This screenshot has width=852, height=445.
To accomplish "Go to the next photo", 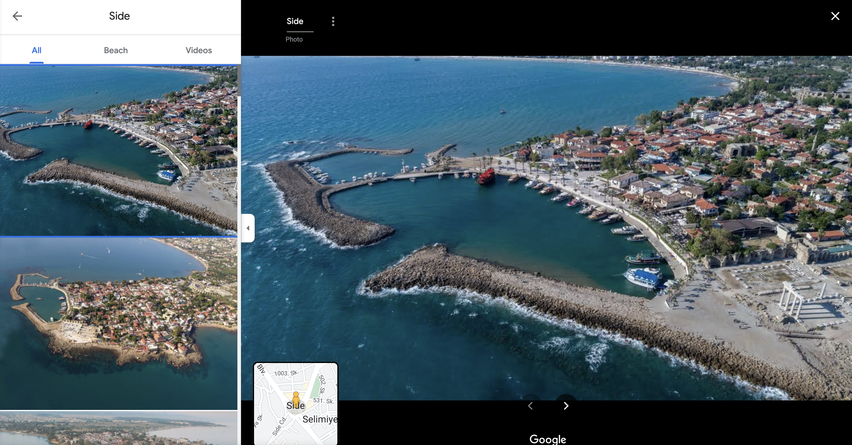I will tap(566, 406).
